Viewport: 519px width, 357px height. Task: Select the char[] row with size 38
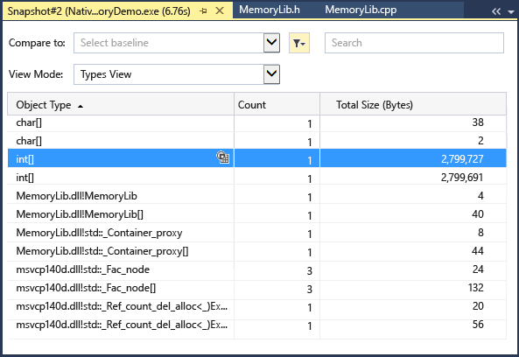pos(256,123)
